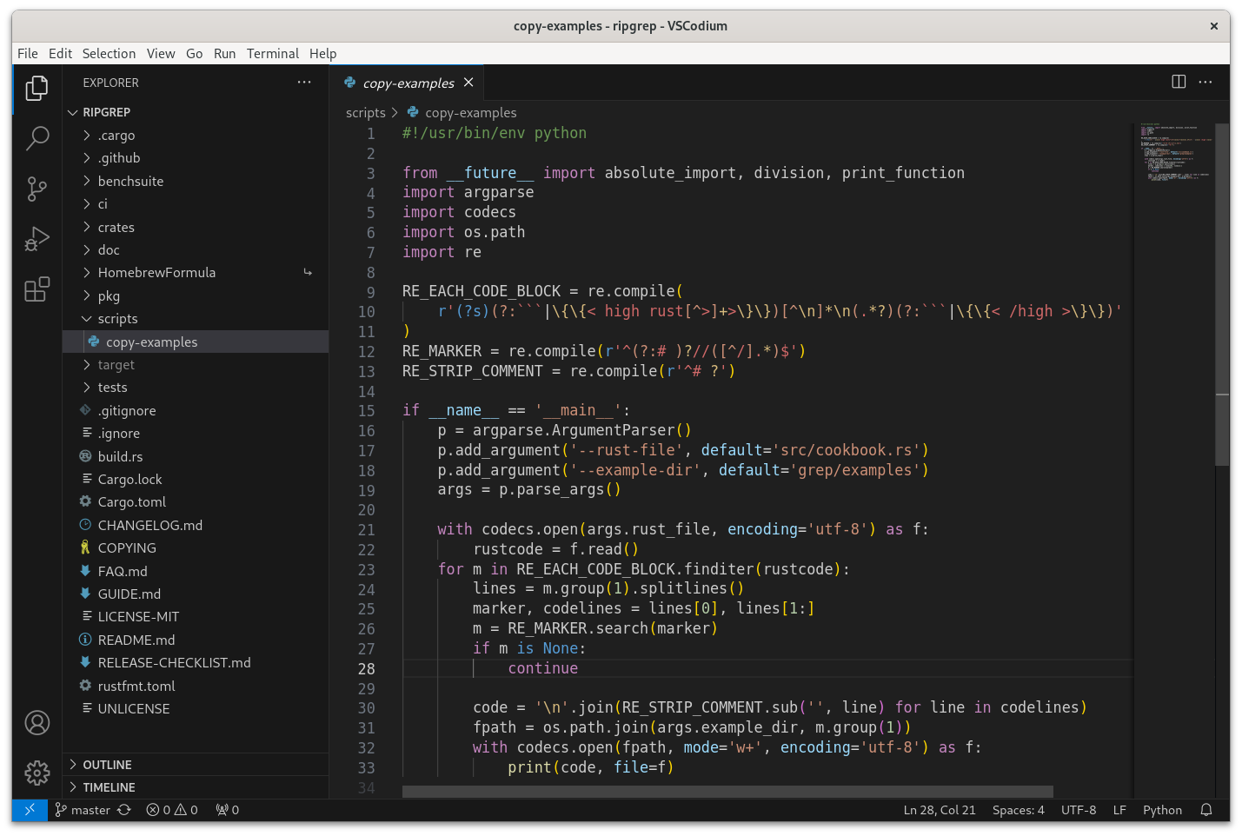Click the synchronize changes icon in status bar
The image size is (1242, 836).
(124, 810)
